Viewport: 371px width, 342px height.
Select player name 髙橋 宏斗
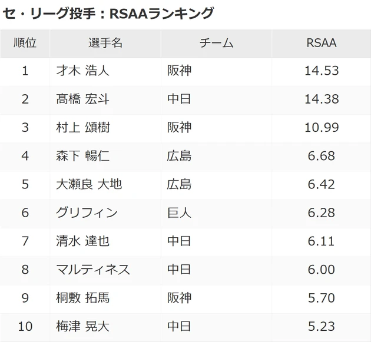tap(83, 99)
